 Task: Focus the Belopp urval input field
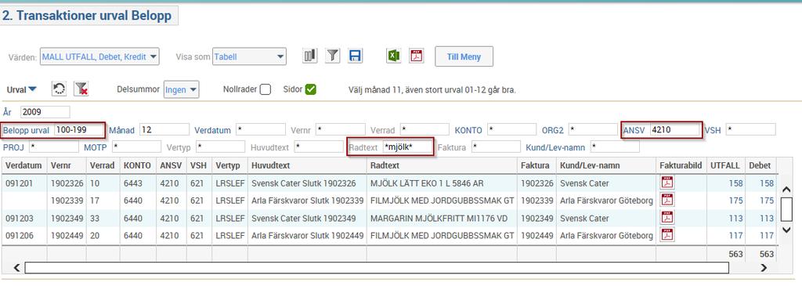pyautogui.click(x=79, y=130)
